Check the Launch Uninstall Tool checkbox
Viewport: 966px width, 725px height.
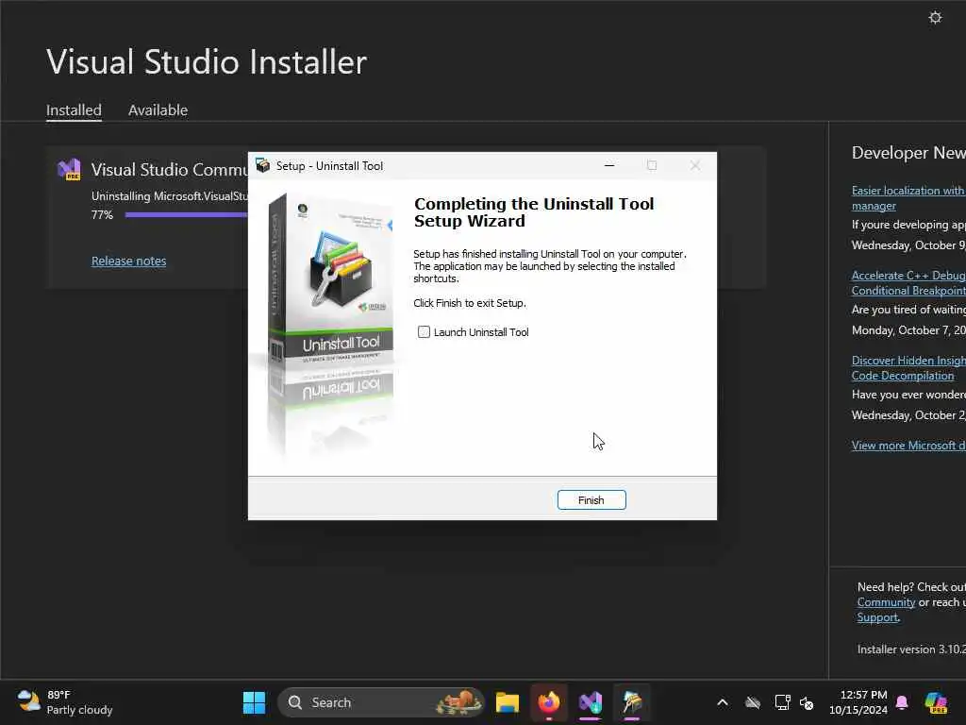[424, 332]
